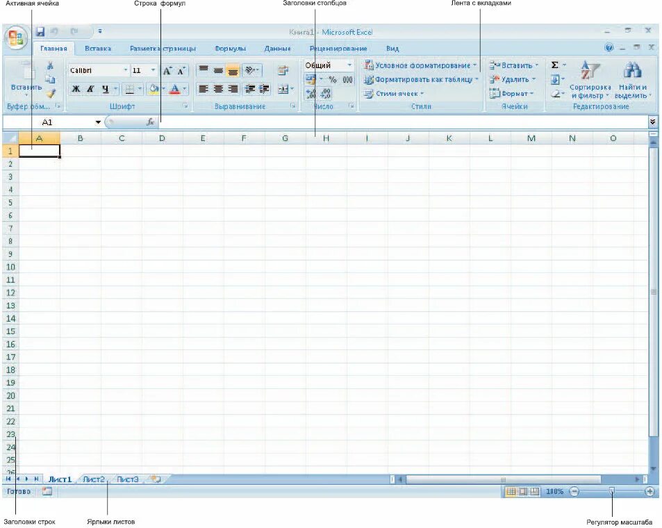Open the Рецензирование tab
This screenshot has width=662, height=528.
click(338, 49)
